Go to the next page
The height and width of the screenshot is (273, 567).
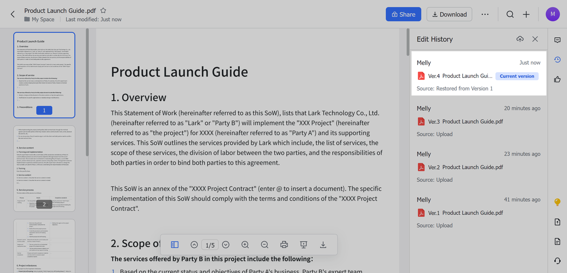point(226,245)
